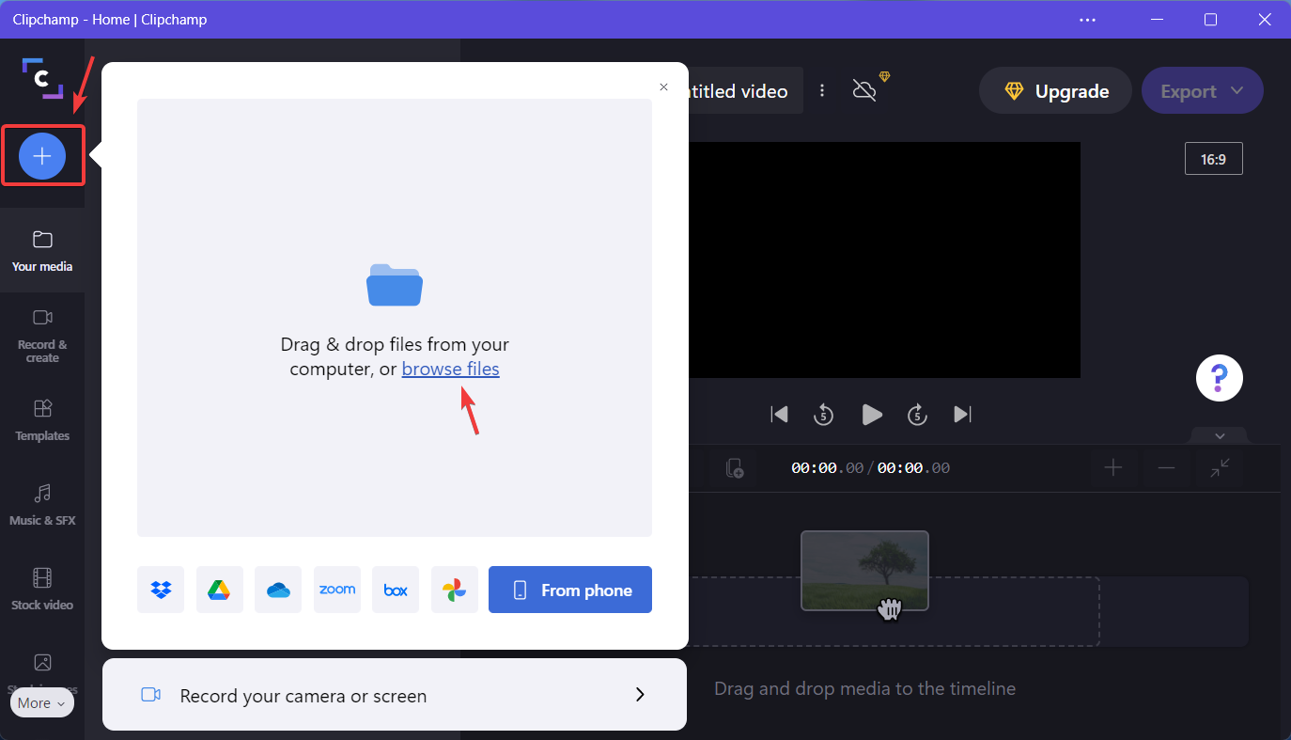
Task: Import media from Box
Action: (x=396, y=590)
